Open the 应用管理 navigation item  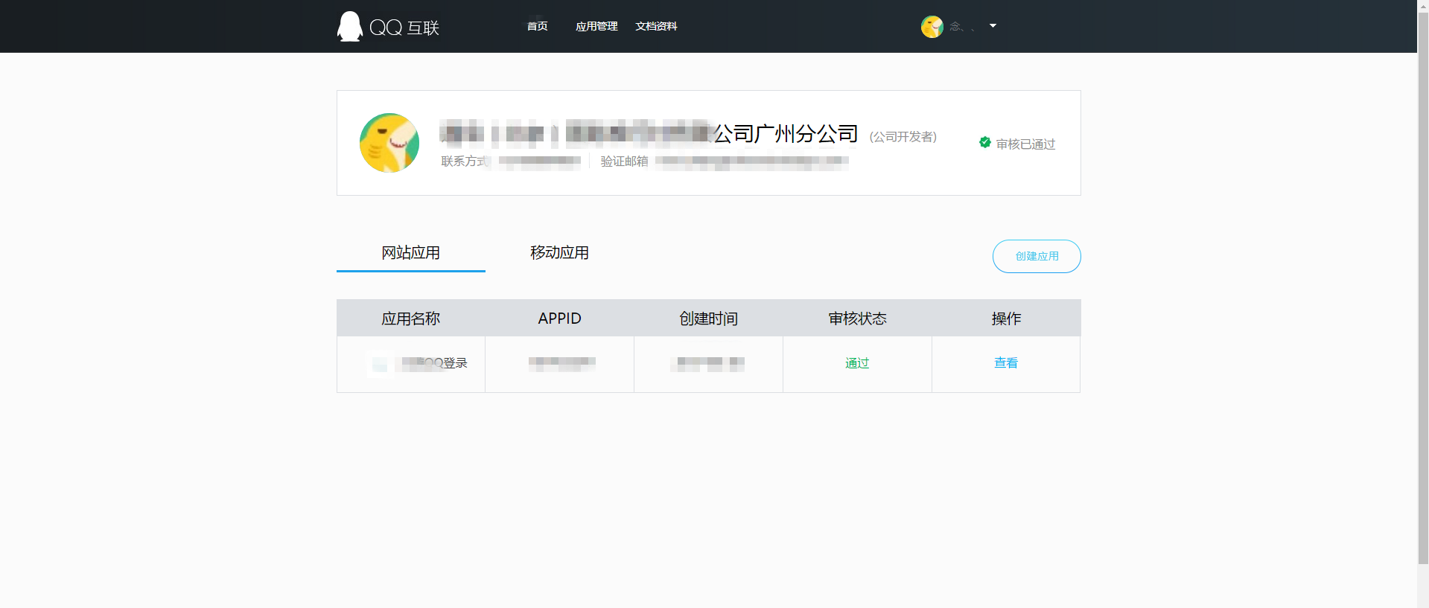pos(596,26)
